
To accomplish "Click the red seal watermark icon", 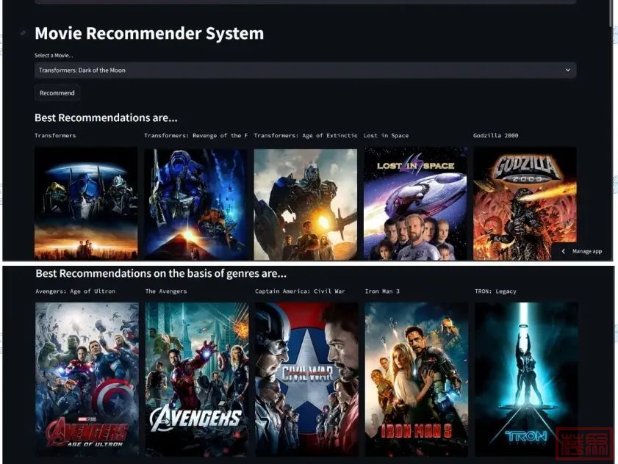I will pos(585,444).
